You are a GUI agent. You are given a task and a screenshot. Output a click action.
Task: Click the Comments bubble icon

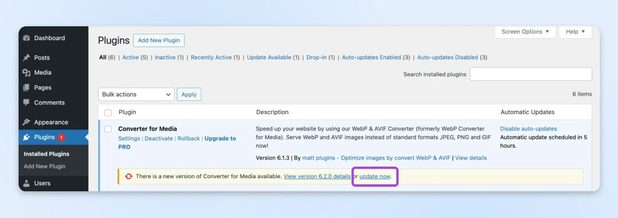26,102
